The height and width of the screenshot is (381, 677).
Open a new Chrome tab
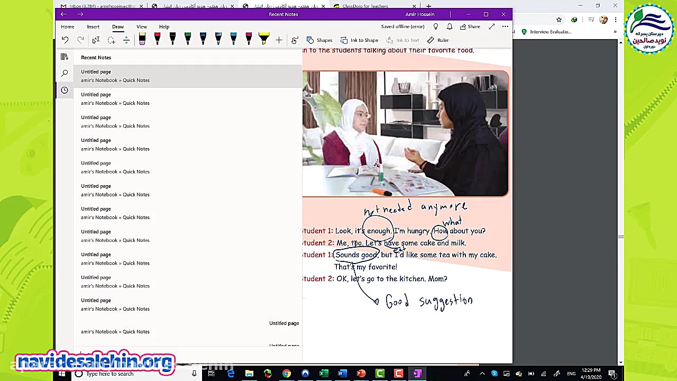click(429, 6)
